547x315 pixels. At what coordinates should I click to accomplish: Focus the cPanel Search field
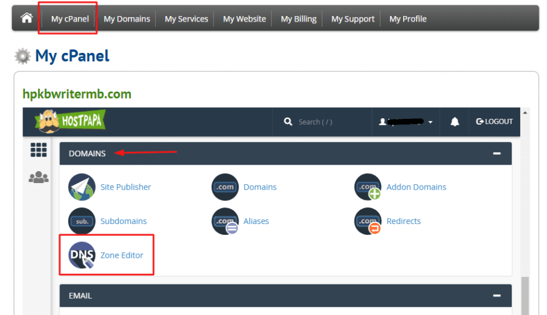click(x=322, y=122)
